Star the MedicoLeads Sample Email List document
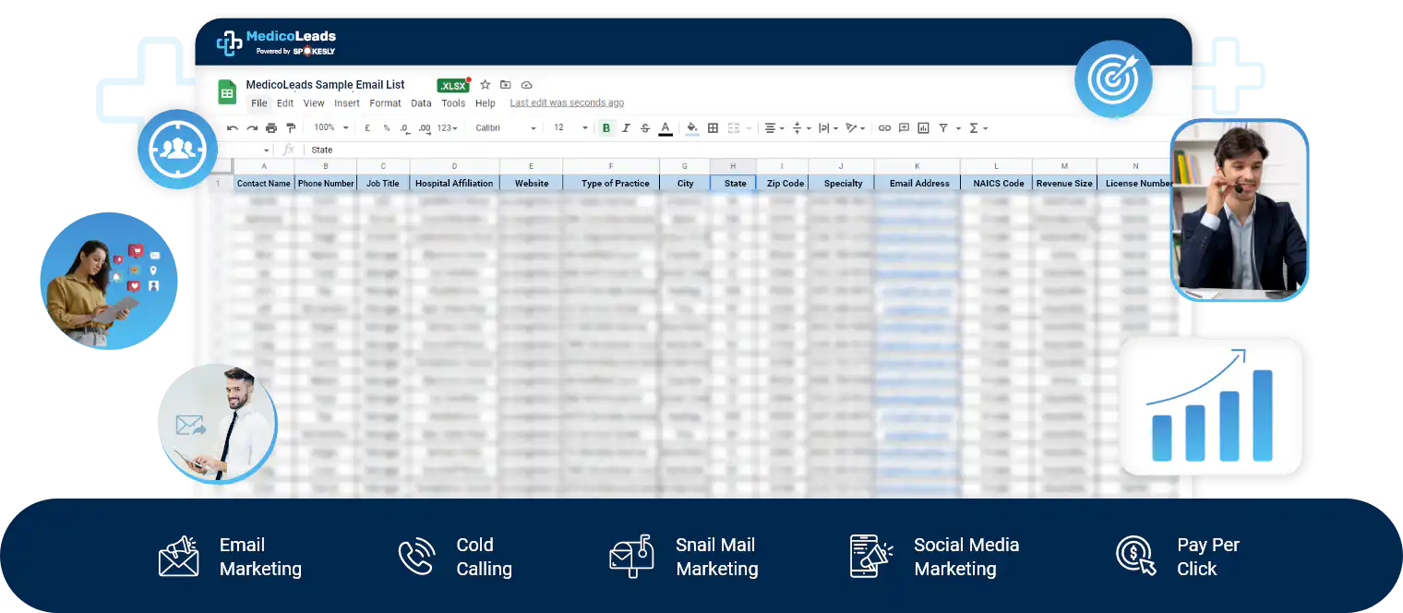 pyautogui.click(x=485, y=85)
